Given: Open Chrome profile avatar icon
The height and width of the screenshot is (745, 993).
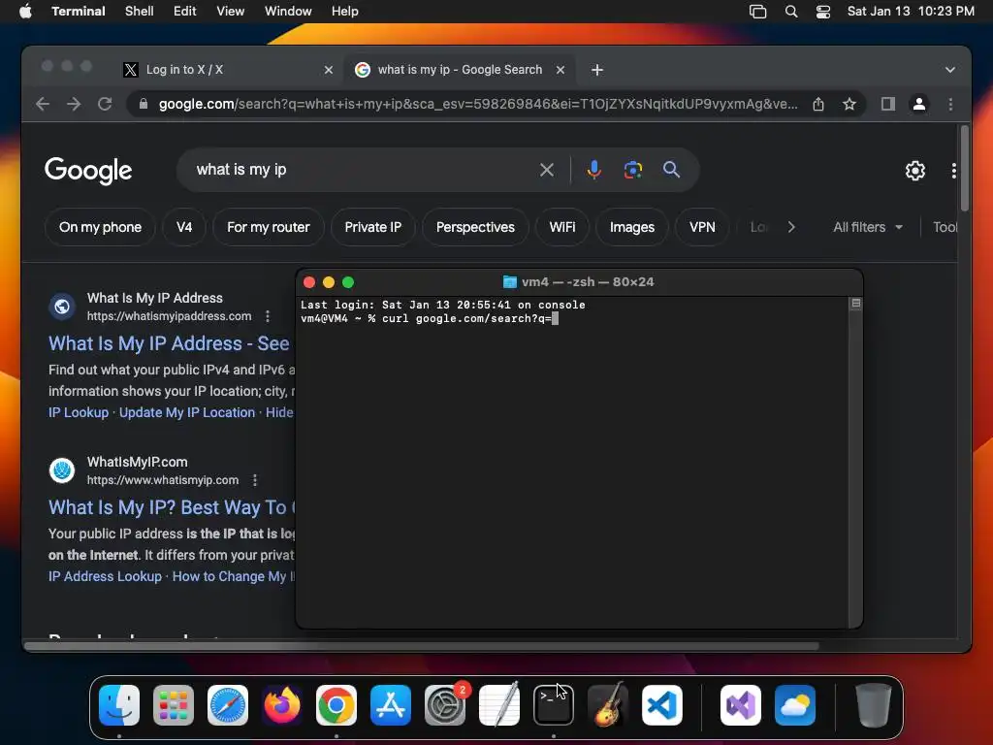Looking at the screenshot, I should pos(919,104).
